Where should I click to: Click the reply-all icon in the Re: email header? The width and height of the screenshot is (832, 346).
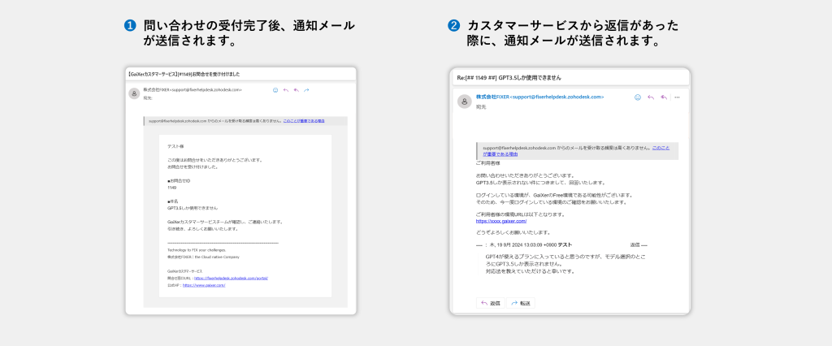pos(664,97)
